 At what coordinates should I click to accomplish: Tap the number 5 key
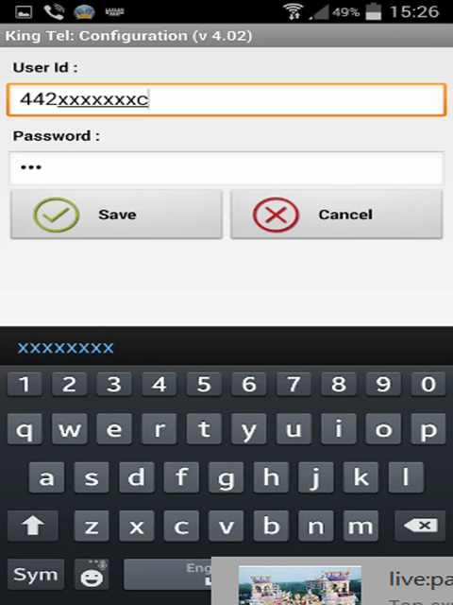(204, 384)
